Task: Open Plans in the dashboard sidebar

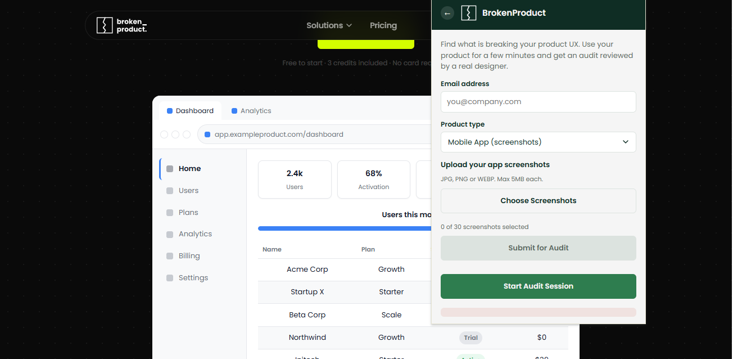Action: click(x=188, y=213)
